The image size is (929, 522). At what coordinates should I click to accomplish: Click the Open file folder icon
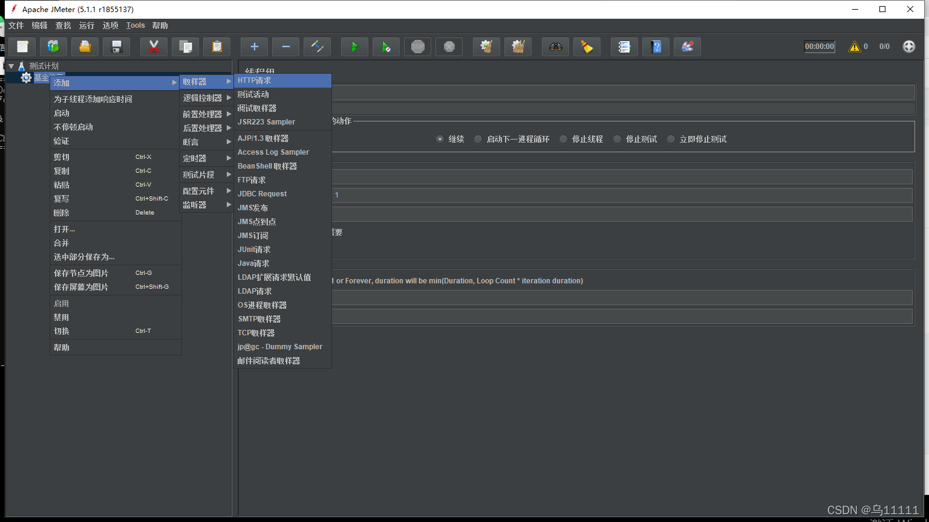(85, 47)
